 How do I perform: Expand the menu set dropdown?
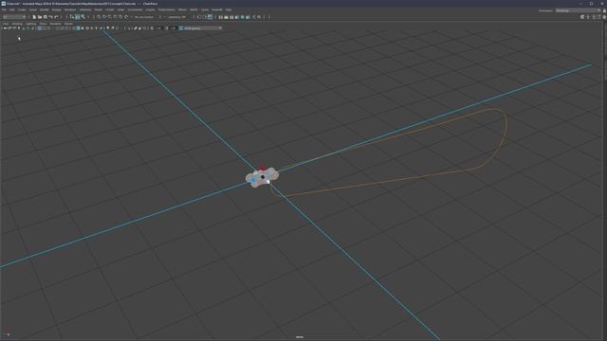[x=14, y=17]
